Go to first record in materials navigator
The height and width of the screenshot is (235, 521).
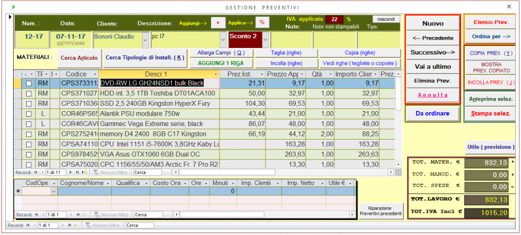(x=36, y=173)
